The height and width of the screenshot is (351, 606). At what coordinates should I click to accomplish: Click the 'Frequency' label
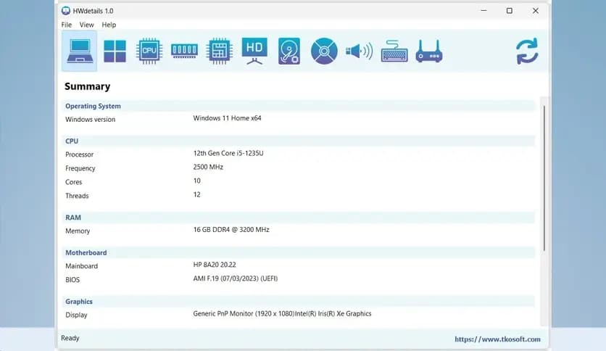point(80,168)
